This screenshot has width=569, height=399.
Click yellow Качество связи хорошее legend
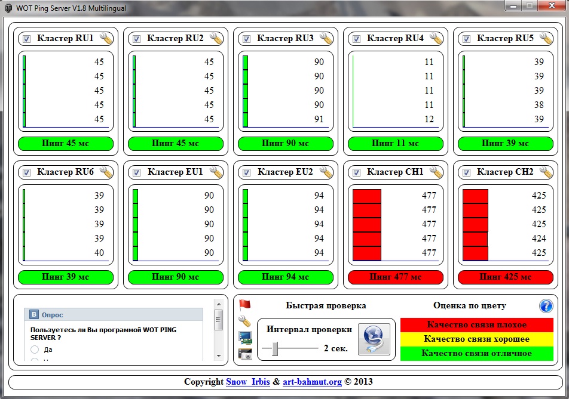coord(477,339)
